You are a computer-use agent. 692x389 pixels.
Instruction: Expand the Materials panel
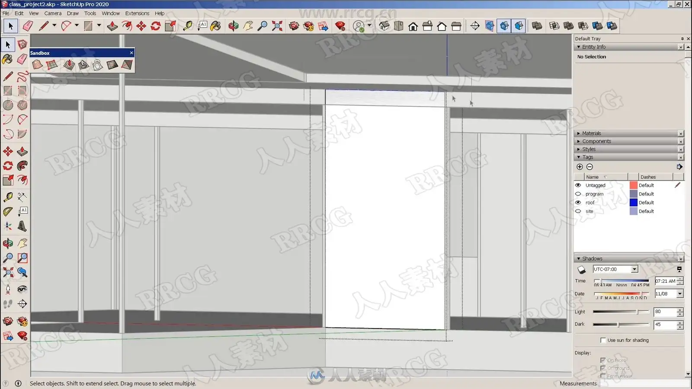[579, 133]
